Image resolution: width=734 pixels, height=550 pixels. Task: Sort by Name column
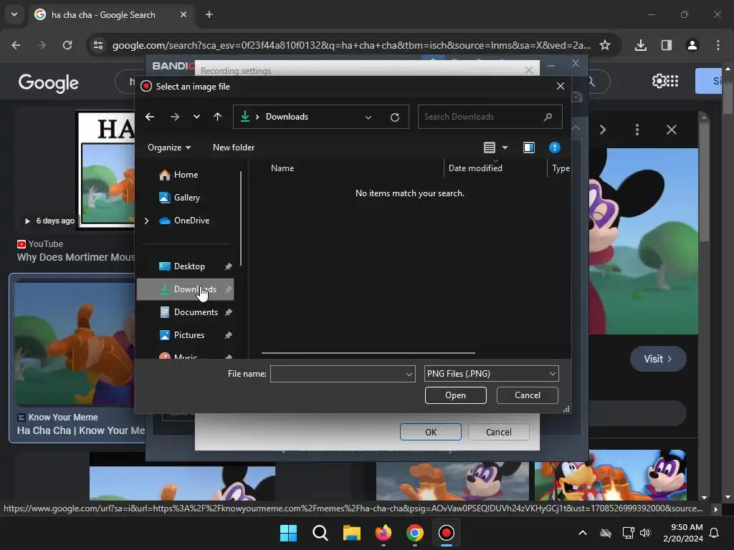pos(282,168)
